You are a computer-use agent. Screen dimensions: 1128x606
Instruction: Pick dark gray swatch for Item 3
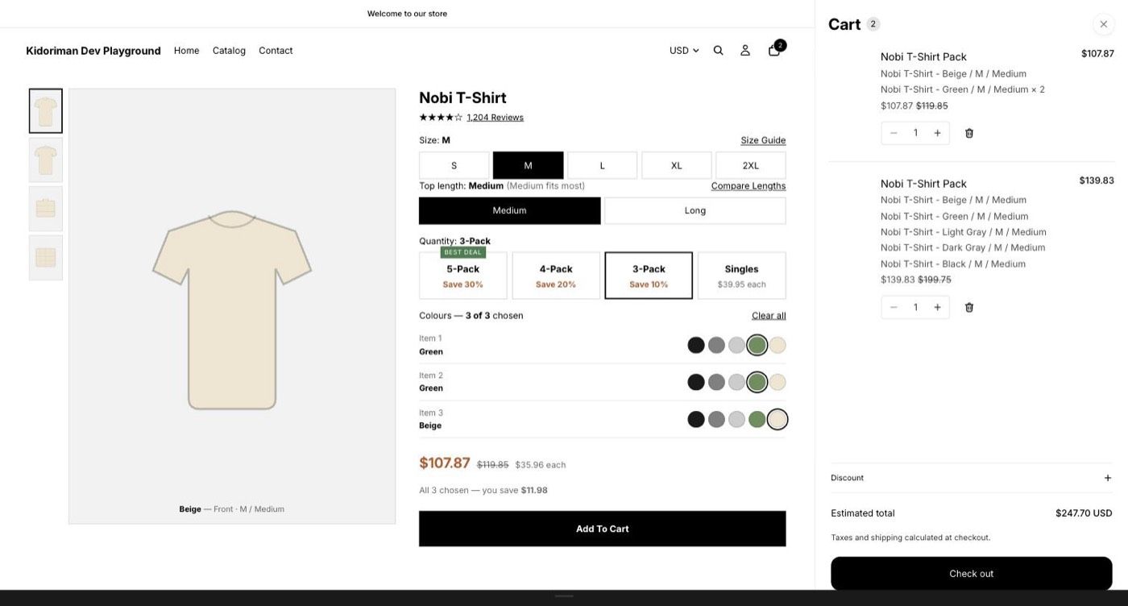tap(716, 419)
